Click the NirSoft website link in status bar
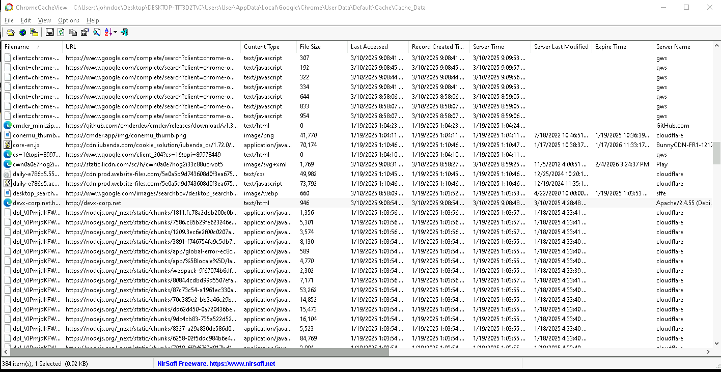The width and height of the screenshot is (721, 372). point(216,363)
